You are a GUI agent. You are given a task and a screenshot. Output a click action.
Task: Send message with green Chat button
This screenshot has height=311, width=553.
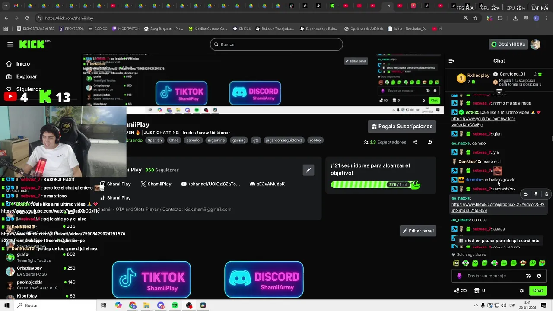coord(538,291)
